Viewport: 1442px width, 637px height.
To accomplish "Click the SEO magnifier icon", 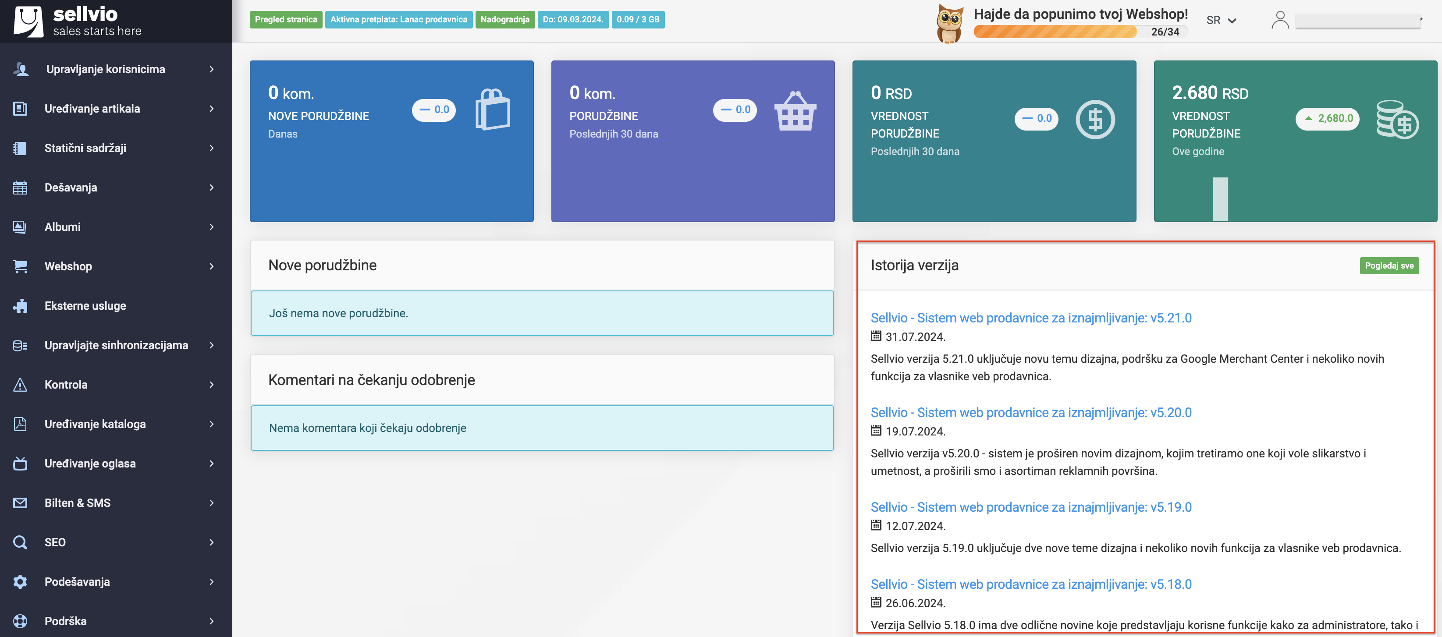I will [x=20, y=542].
